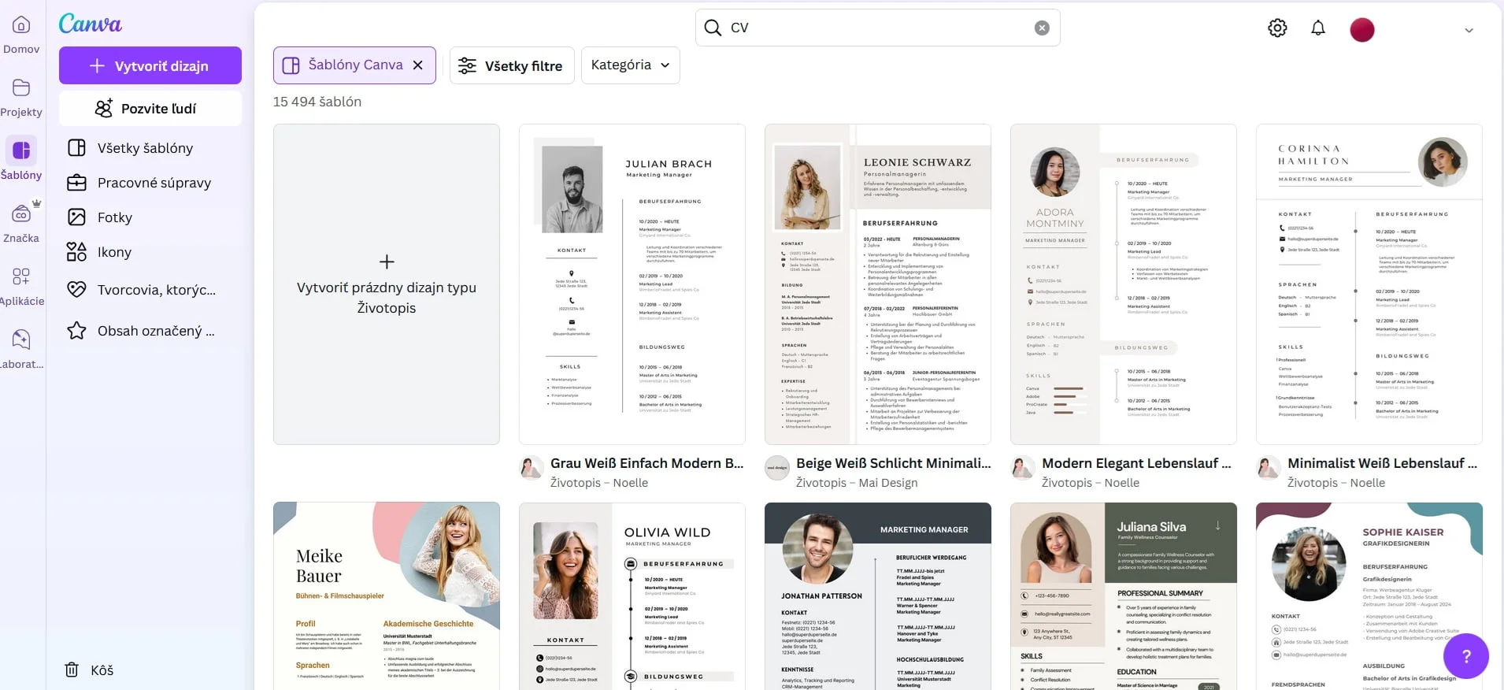
Task: Open Všetky filtre filter panel
Action: tap(511, 66)
